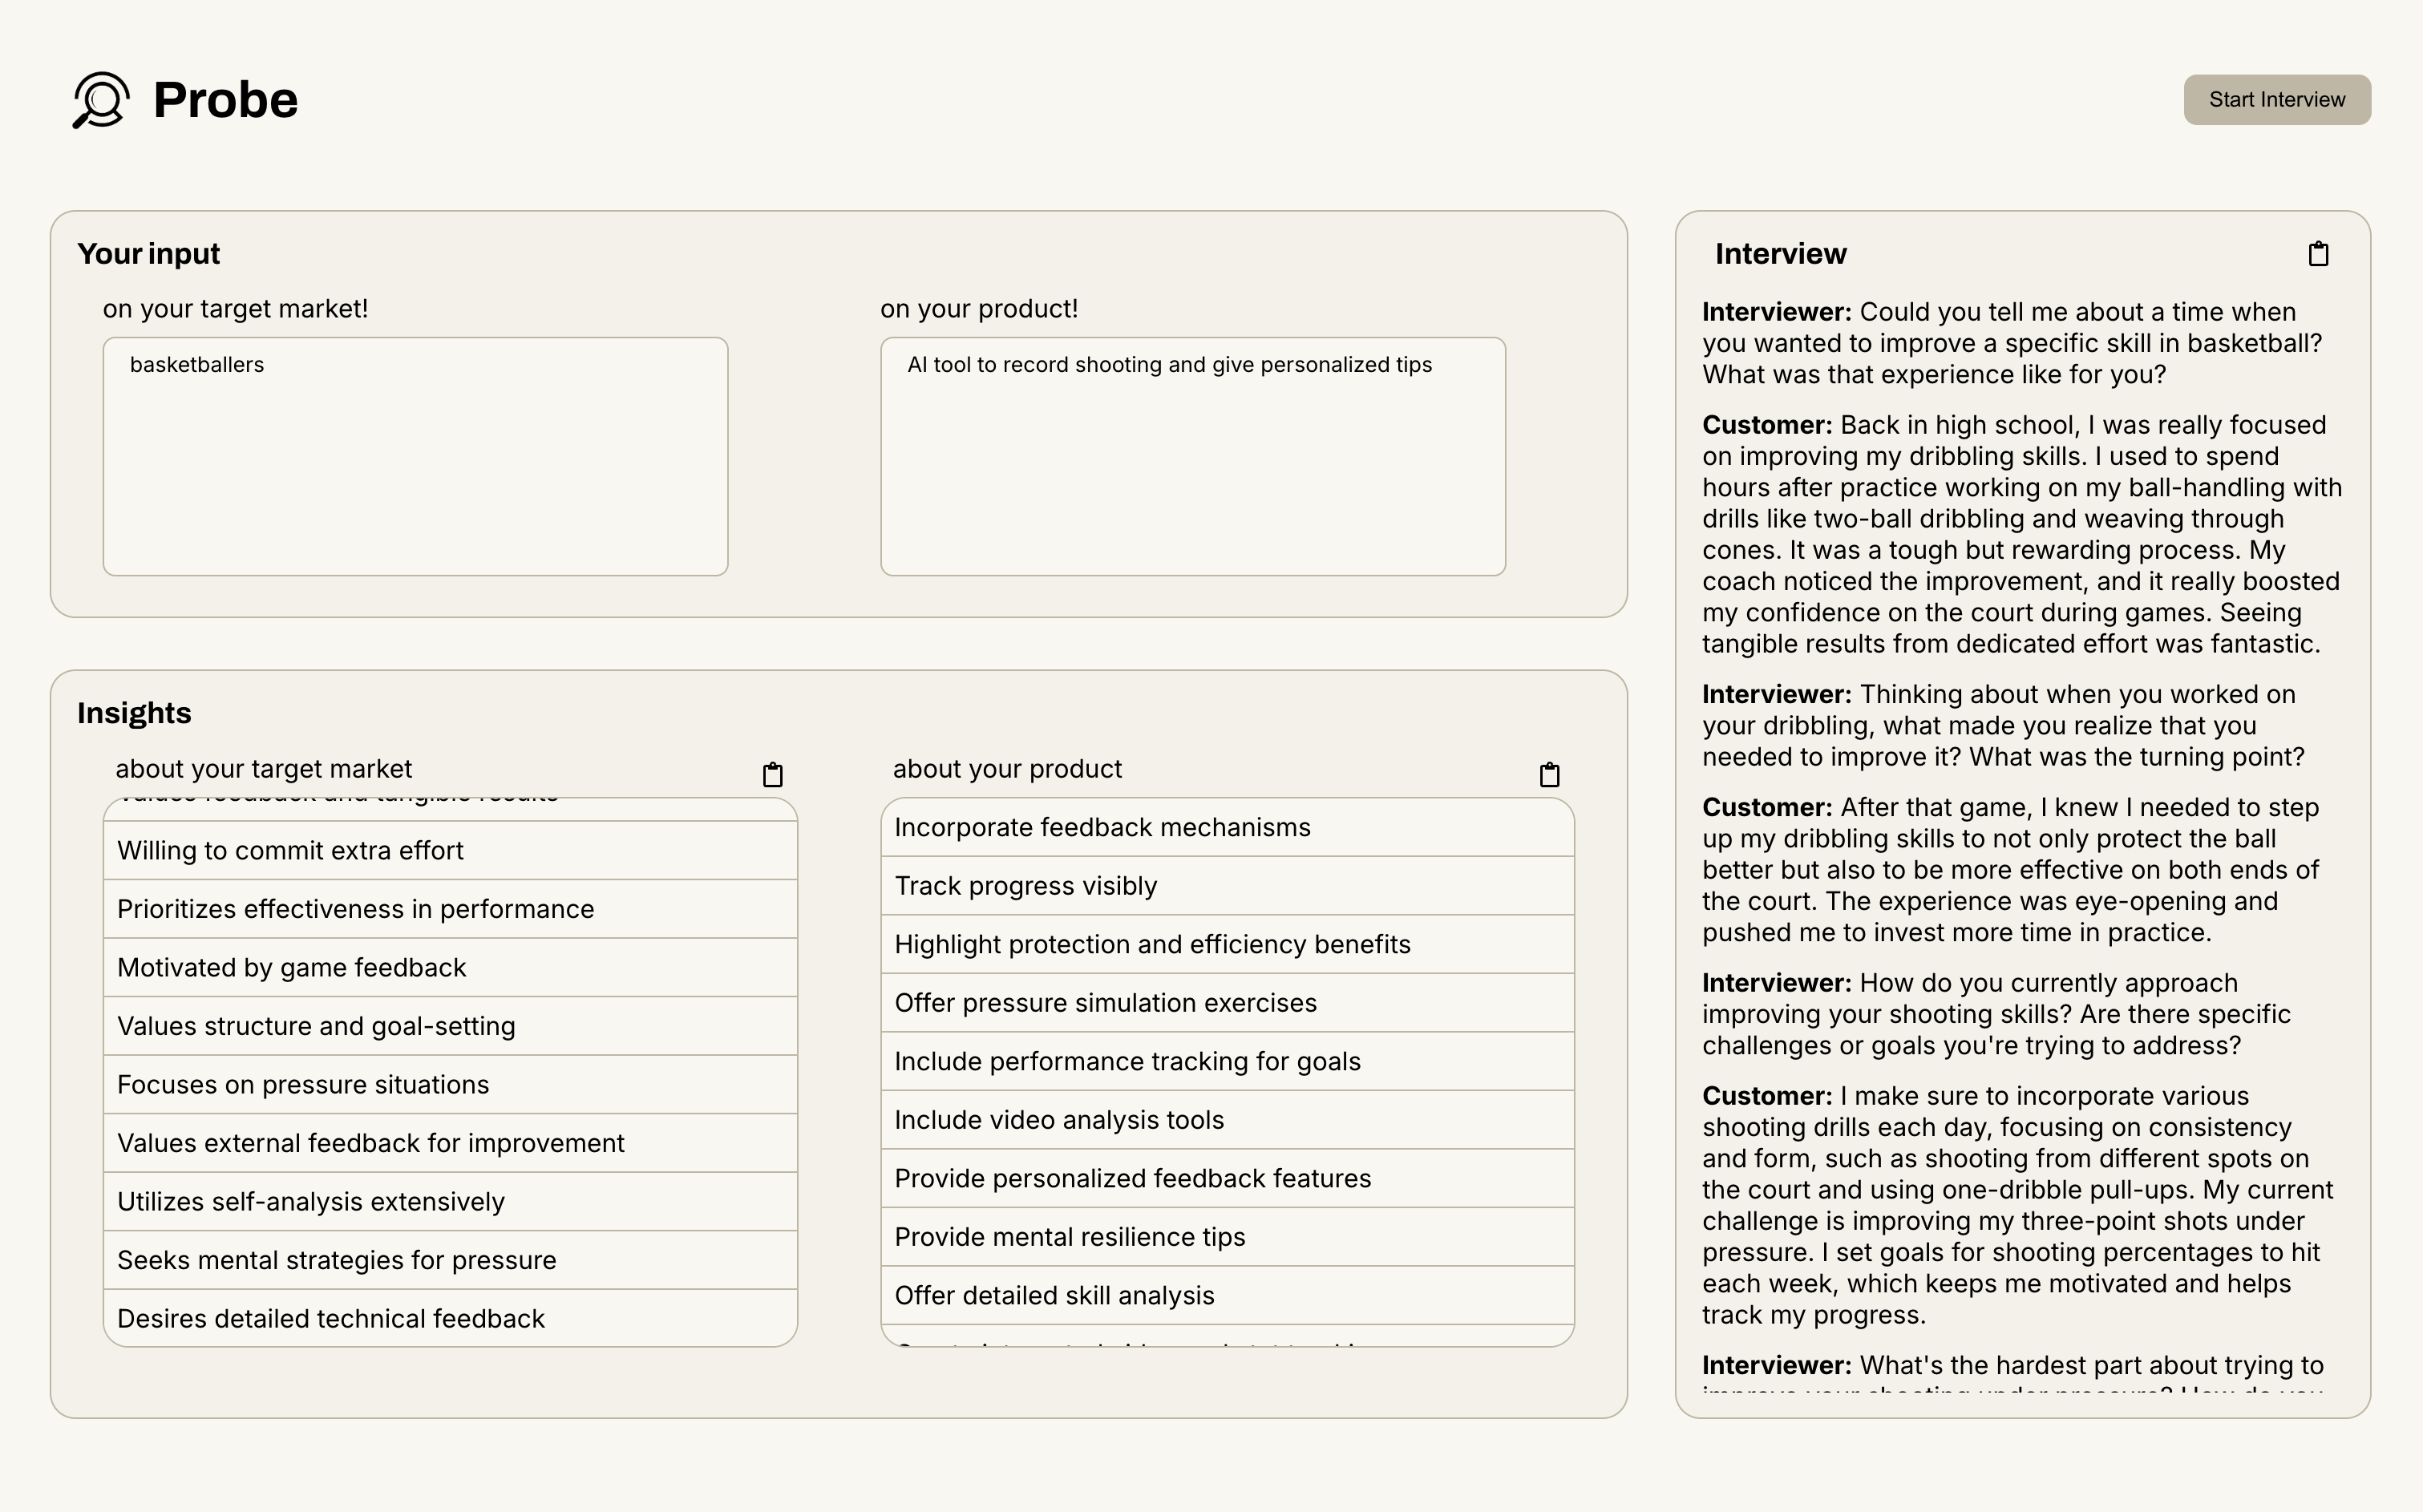Click into the product description text area
Screen dimensions: 2423x1512
pos(1192,456)
